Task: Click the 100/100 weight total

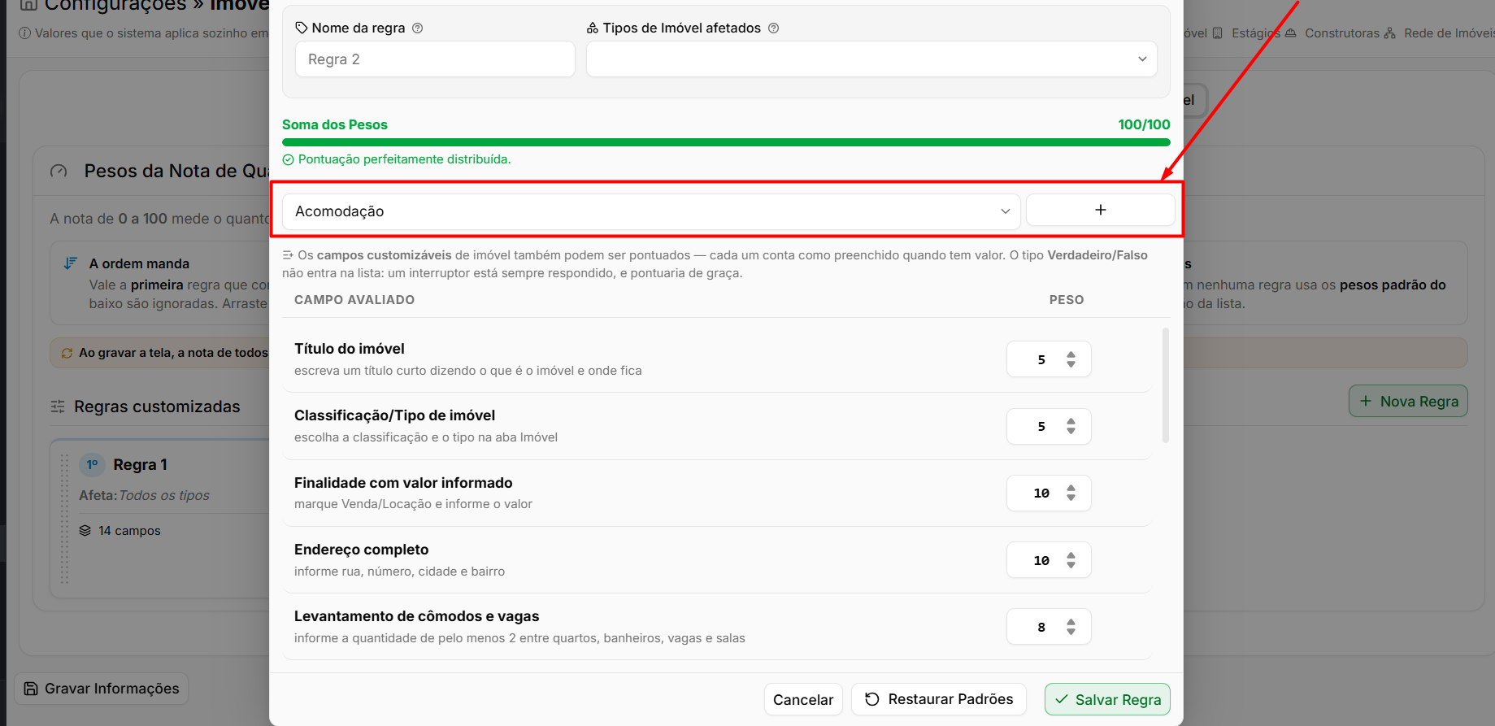Action: tap(1144, 124)
